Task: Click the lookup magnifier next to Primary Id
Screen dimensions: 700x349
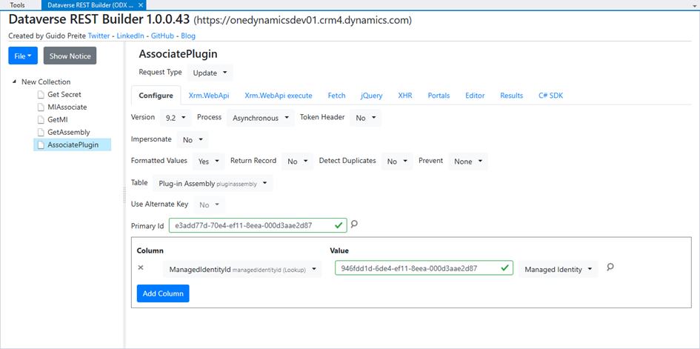Action: (354, 224)
